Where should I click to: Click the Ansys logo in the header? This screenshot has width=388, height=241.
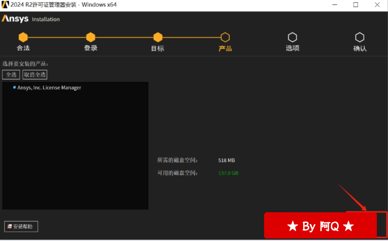click(x=15, y=19)
